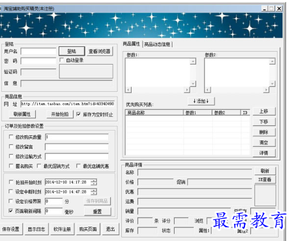Switch to the 商品属性 tab
The height and width of the screenshot is (241, 292).
click(x=132, y=44)
